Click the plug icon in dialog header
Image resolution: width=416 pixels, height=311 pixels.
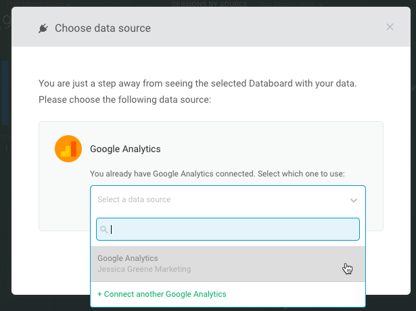tap(43, 28)
